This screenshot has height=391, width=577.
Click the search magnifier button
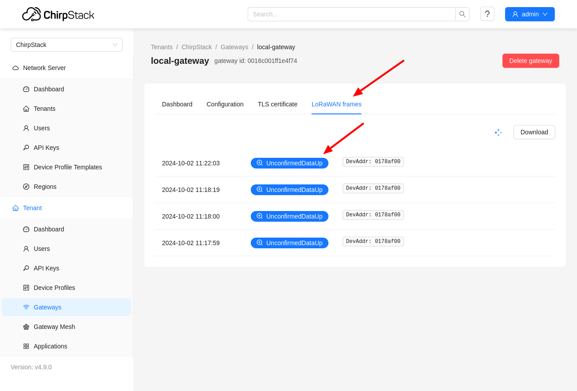point(462,14)
